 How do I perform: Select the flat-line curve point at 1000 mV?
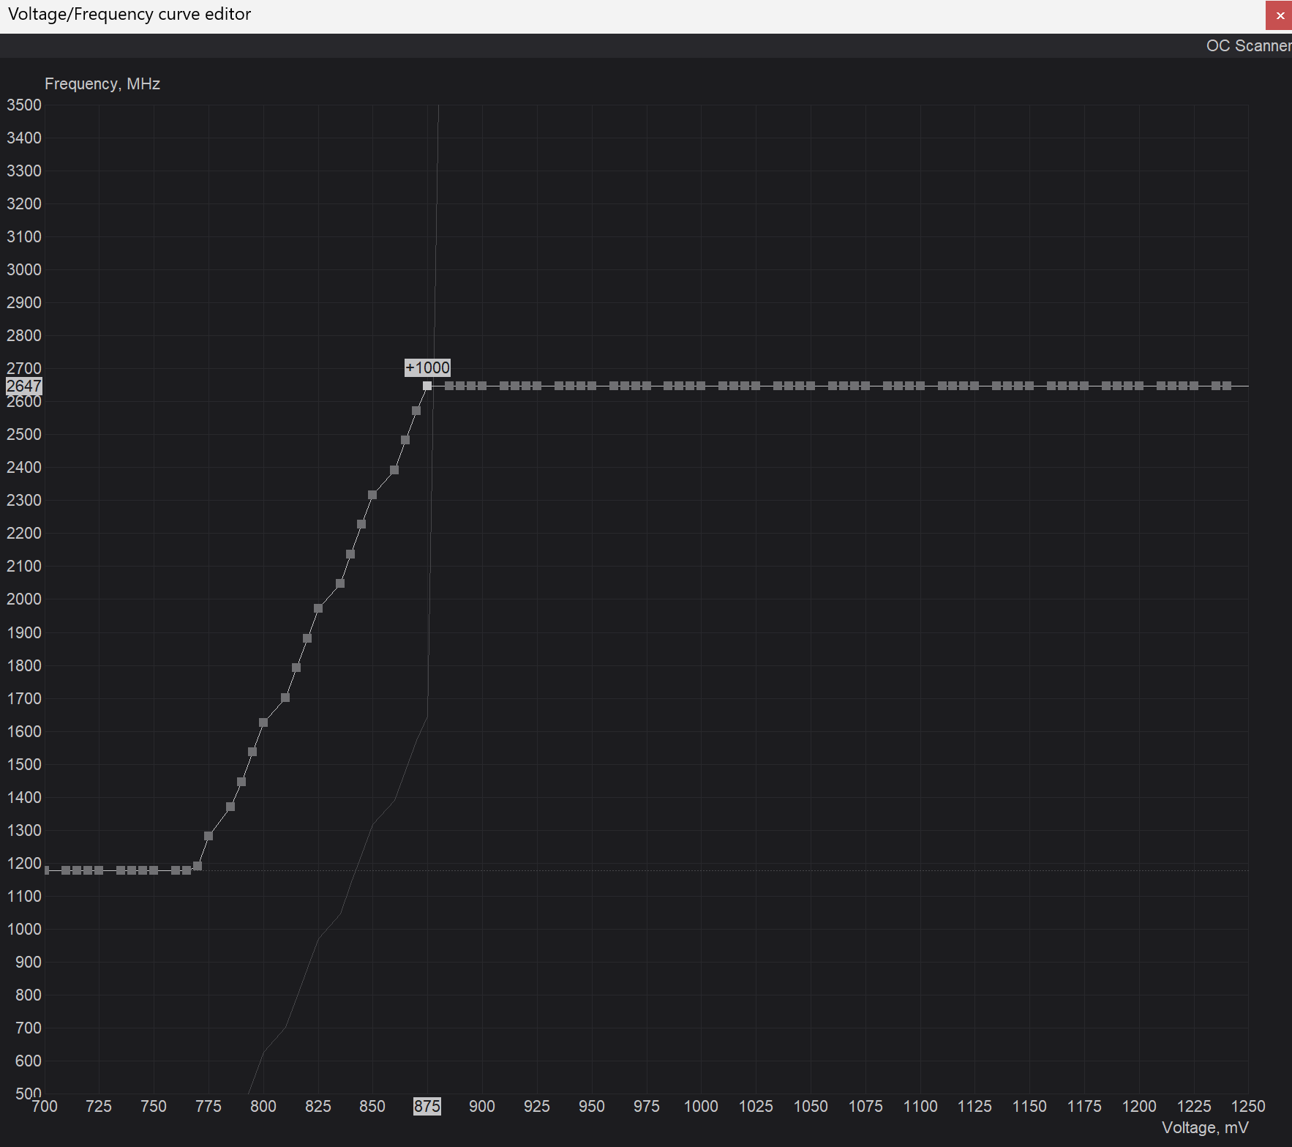coord(701,386)
